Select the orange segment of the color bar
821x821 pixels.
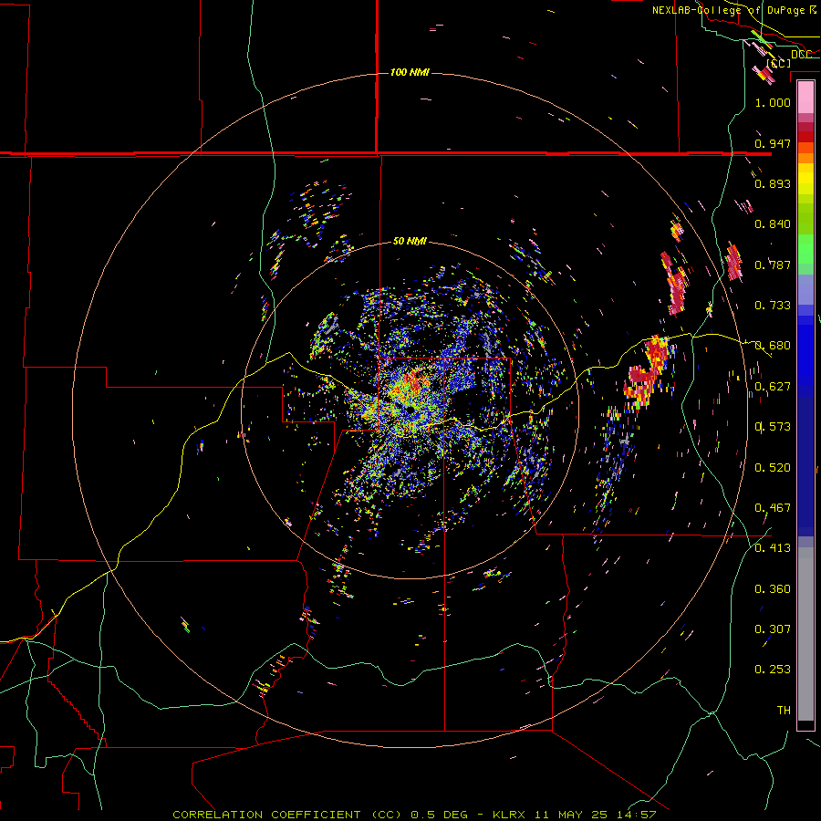805,158
